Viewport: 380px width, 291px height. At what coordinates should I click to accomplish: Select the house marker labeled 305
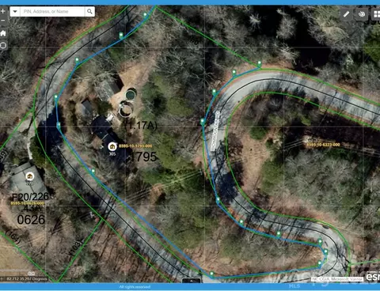click(x=112, y=146)
